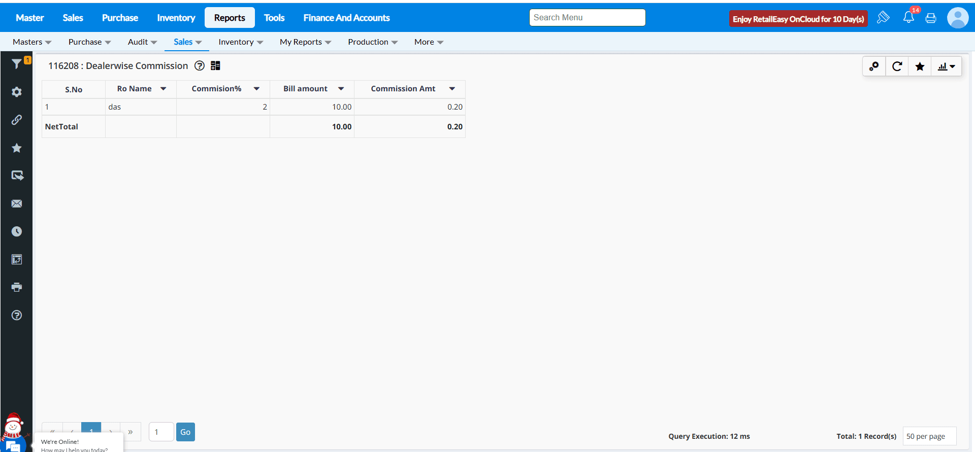This screenshot has width=975, height=452.
Task: Open help icon beside Dealerwise Commission title
Action: (x=200, y=65)
